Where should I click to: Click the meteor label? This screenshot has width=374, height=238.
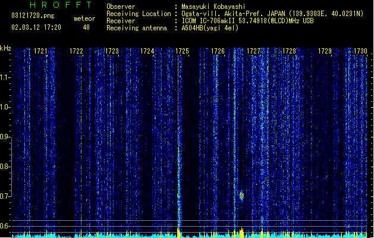click(x=84, y=18)
